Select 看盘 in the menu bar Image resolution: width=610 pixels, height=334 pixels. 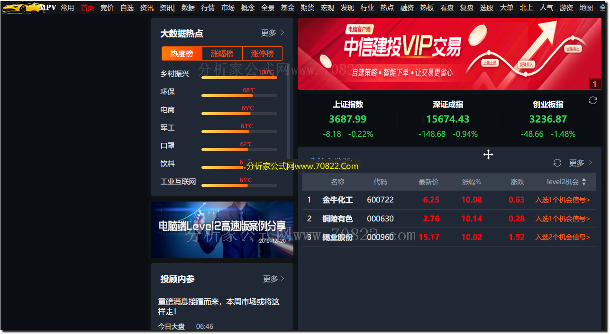pos(447,8)
